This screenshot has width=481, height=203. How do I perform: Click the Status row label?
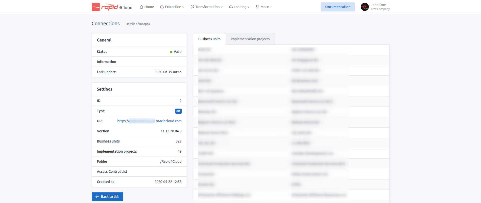[102, 52]
